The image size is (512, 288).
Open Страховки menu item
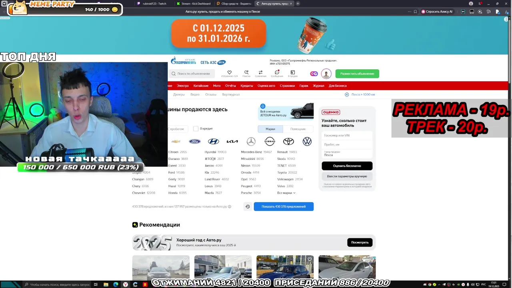(x=287, y=86)
